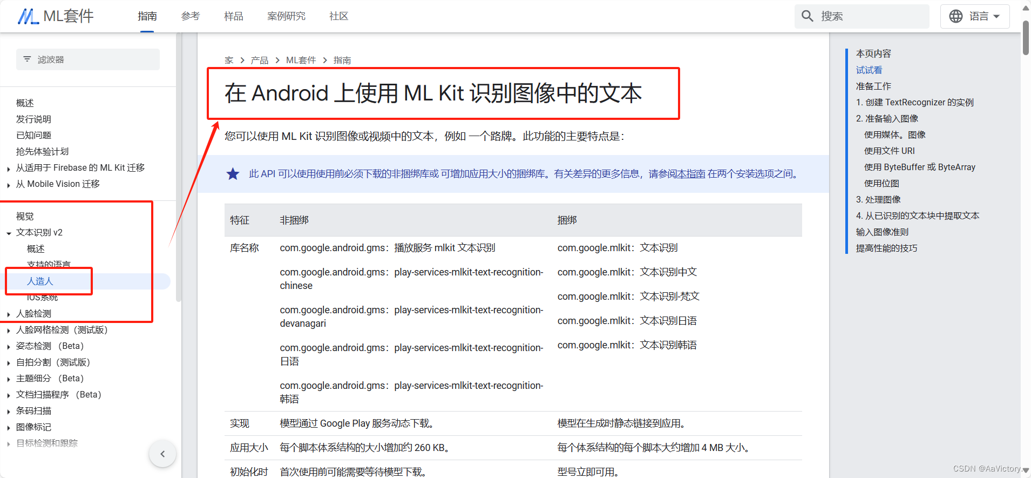The width and height of the screenshot is (1031, 478).
Task: Click the 搜索 search field
Action: pos(862,16)
